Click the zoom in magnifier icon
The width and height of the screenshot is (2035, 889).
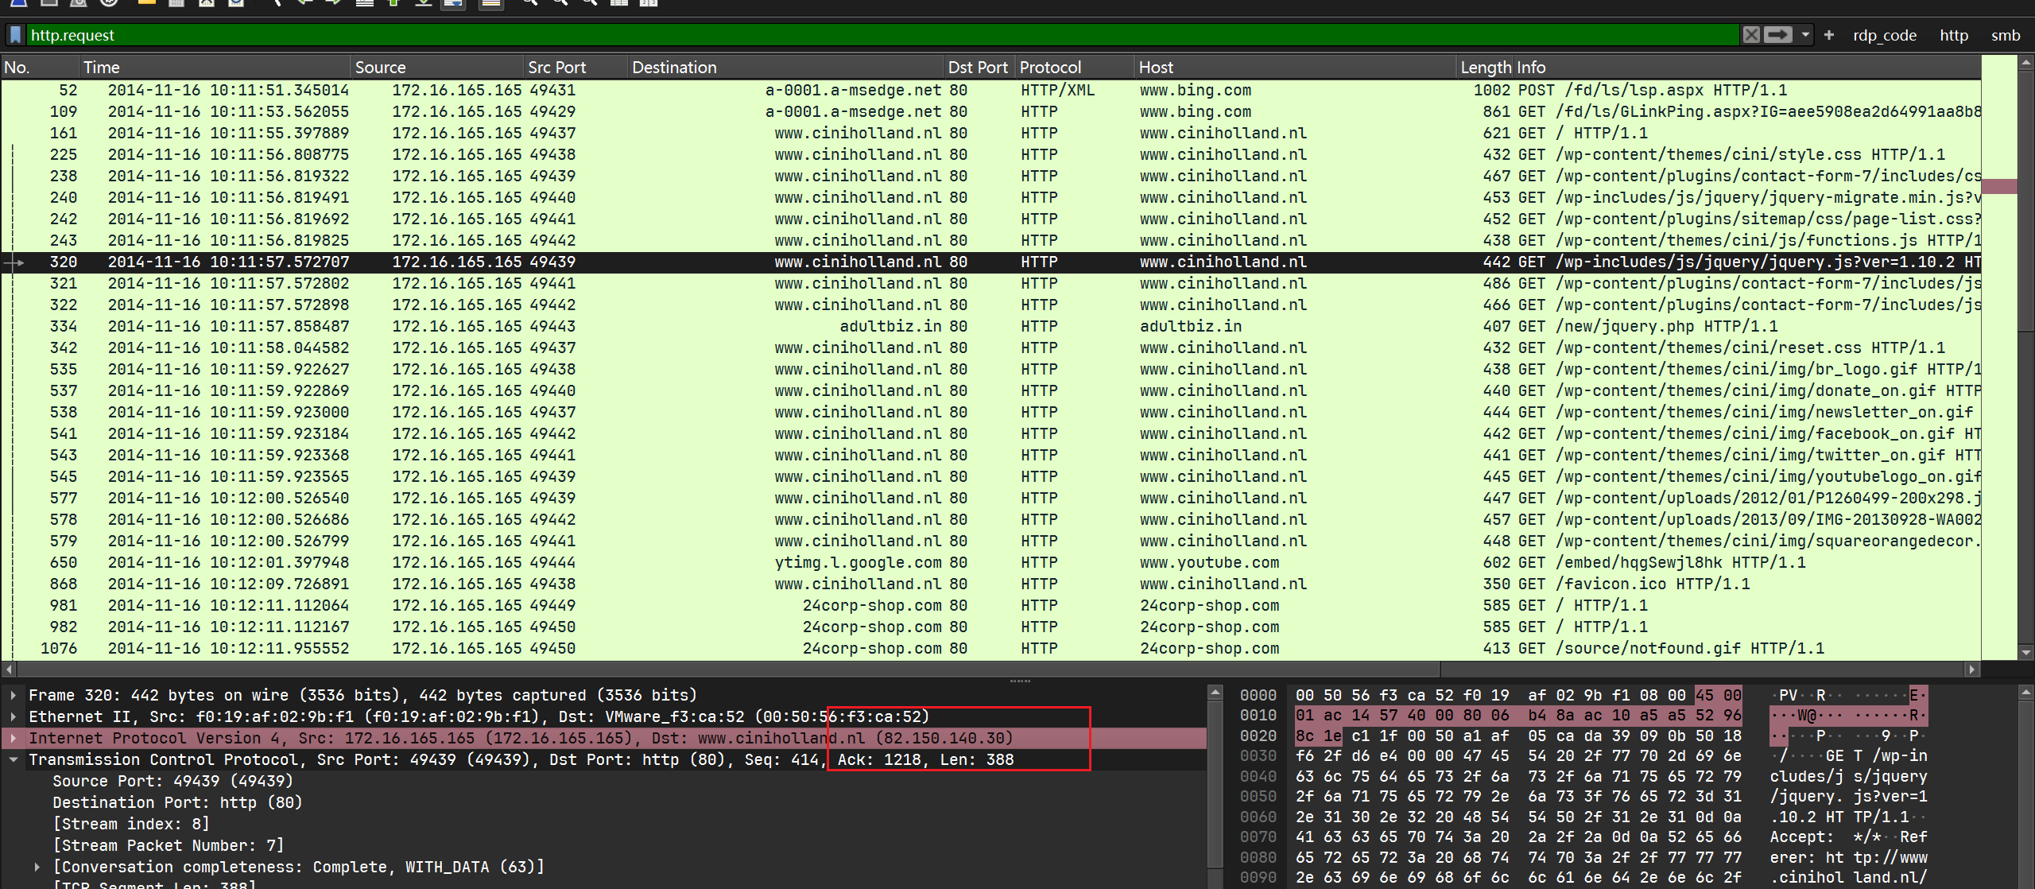click(529, 2)
